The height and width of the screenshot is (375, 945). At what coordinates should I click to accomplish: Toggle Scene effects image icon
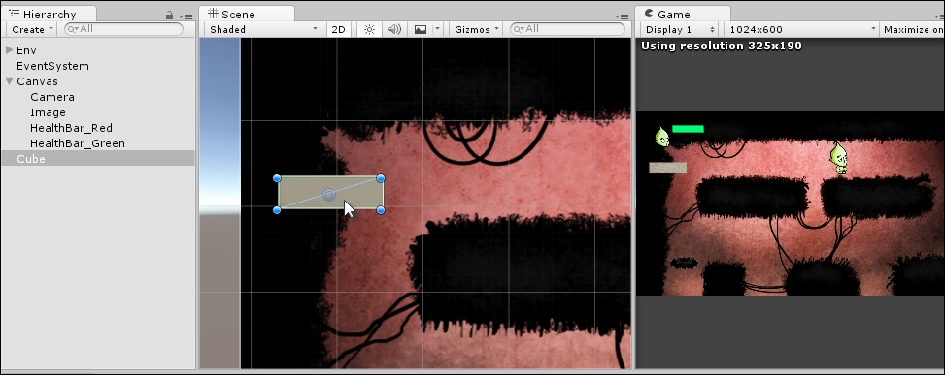(421, 29)
